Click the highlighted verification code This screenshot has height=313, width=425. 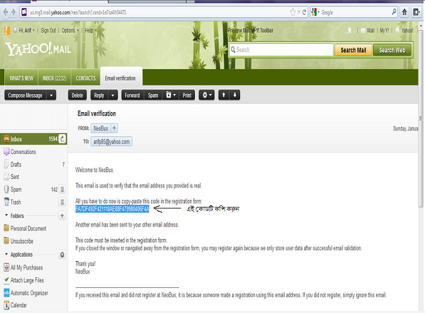[x=112, y=208]
